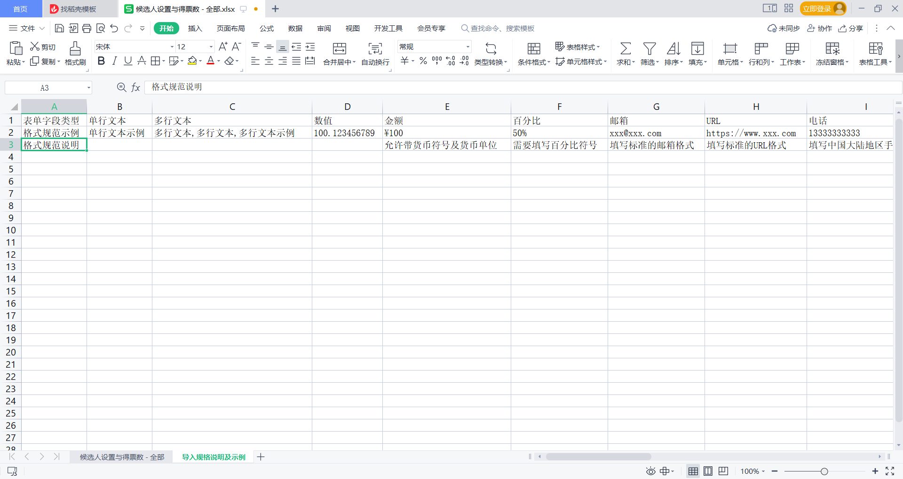Toggle Underline formatting
The width and height of the screenshot is (903, 479).
pos(128,61)
